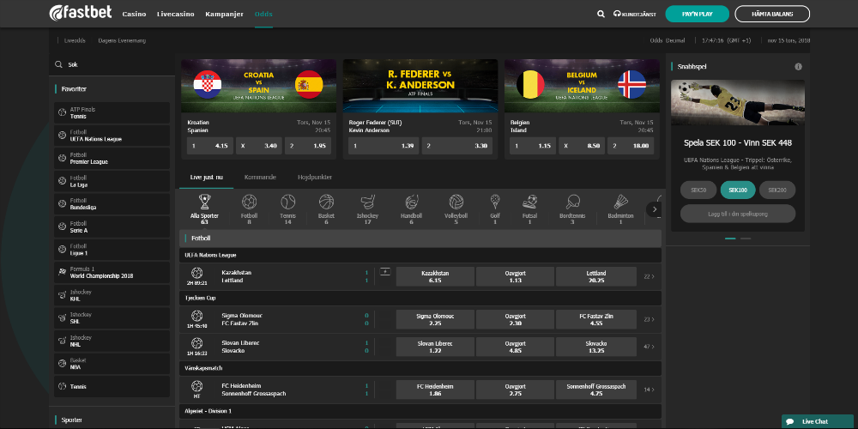The width and height of the screenshot is (858, 429).
Task: Expand 22 more markets for Kazakhstan match
Action: click(x=649, y=276)
